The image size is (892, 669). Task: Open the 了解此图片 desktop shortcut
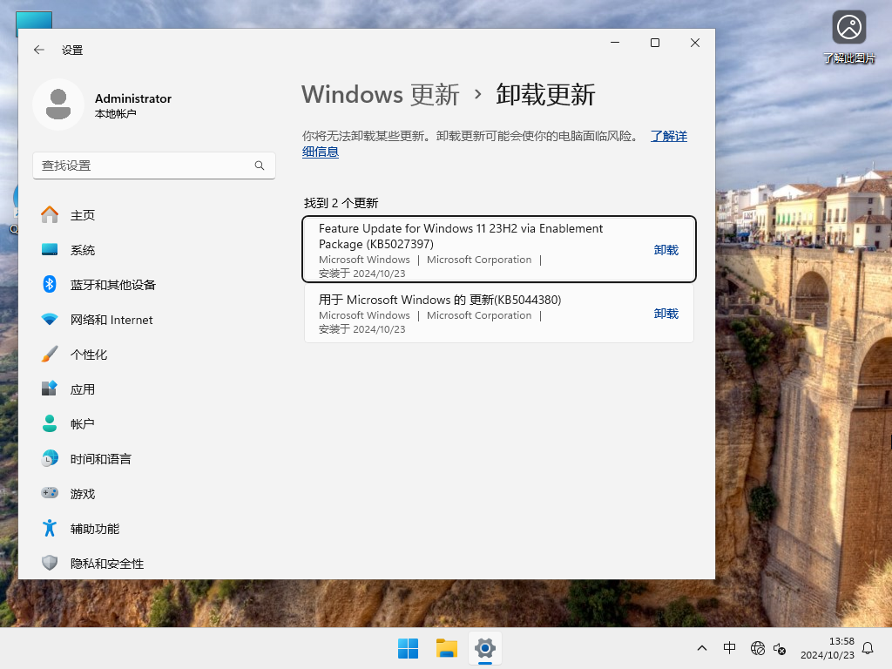pos(848,27)
